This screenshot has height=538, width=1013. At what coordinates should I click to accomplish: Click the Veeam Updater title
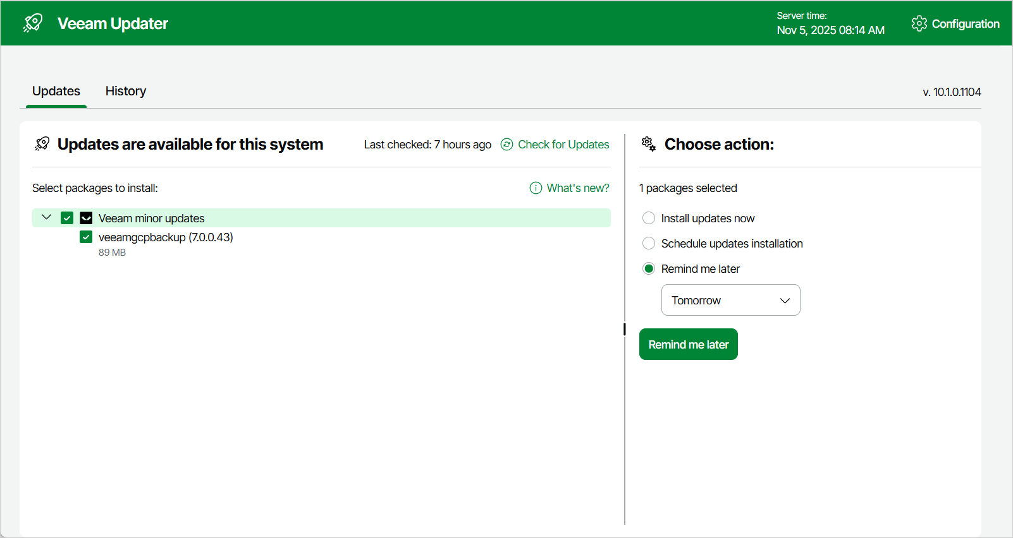click(113, 23)
